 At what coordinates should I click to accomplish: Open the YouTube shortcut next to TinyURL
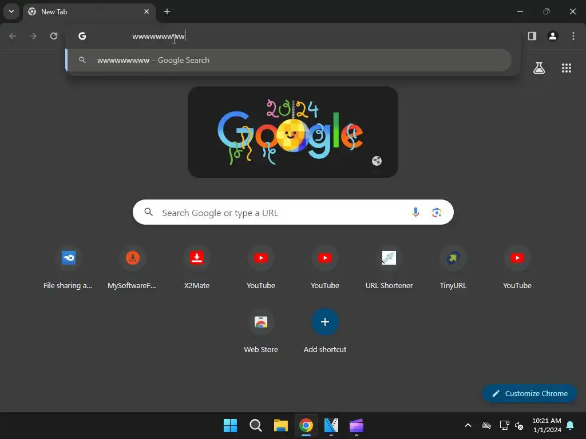[x=517, y=268]
